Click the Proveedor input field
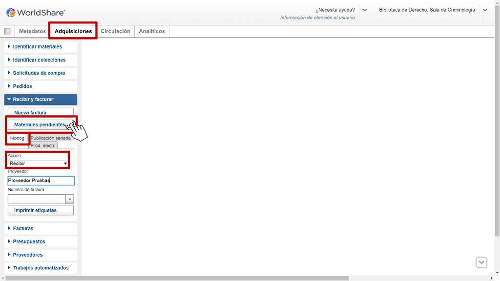The image size is (500, 281). 41,181
